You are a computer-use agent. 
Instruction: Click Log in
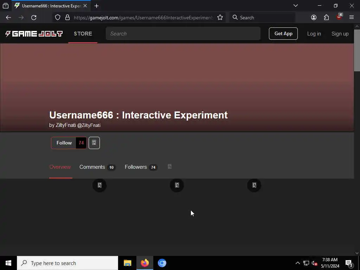314,34
